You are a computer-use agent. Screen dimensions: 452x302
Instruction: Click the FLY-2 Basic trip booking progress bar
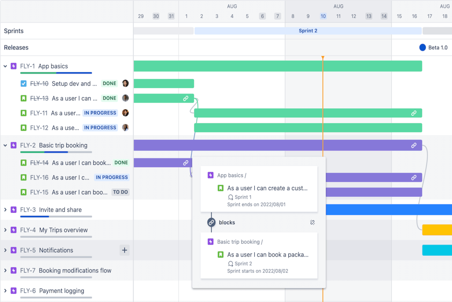[56, 152]
